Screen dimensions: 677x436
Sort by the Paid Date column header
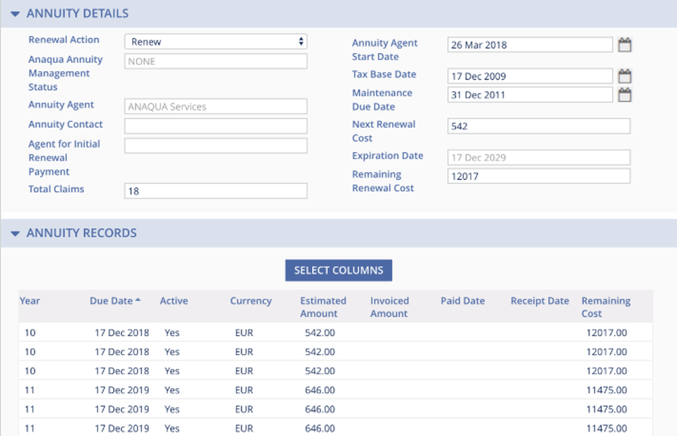[x=463, y=301]
